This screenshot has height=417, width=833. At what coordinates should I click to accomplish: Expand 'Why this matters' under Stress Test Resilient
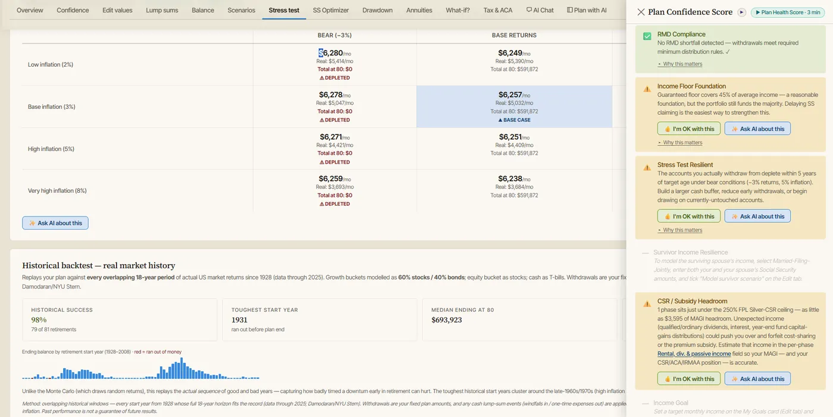click(680, 230)
